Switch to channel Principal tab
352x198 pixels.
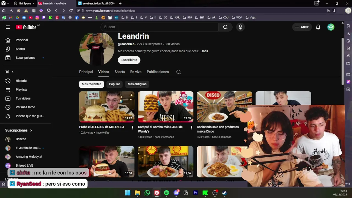point(86,72)
